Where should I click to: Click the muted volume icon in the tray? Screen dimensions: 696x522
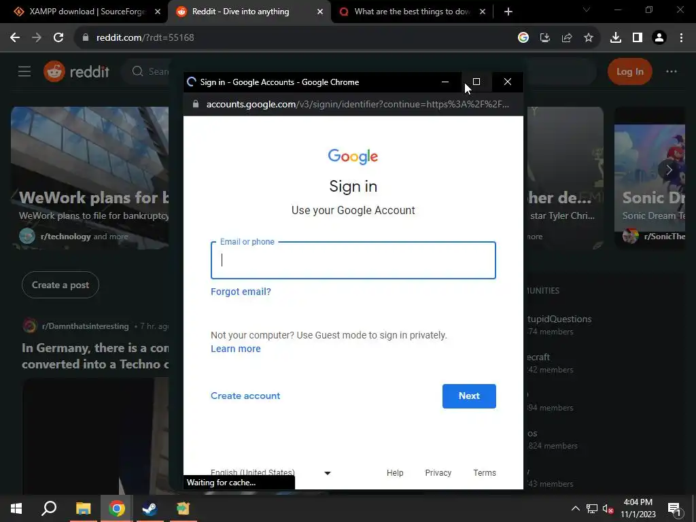tap(608, 508)
